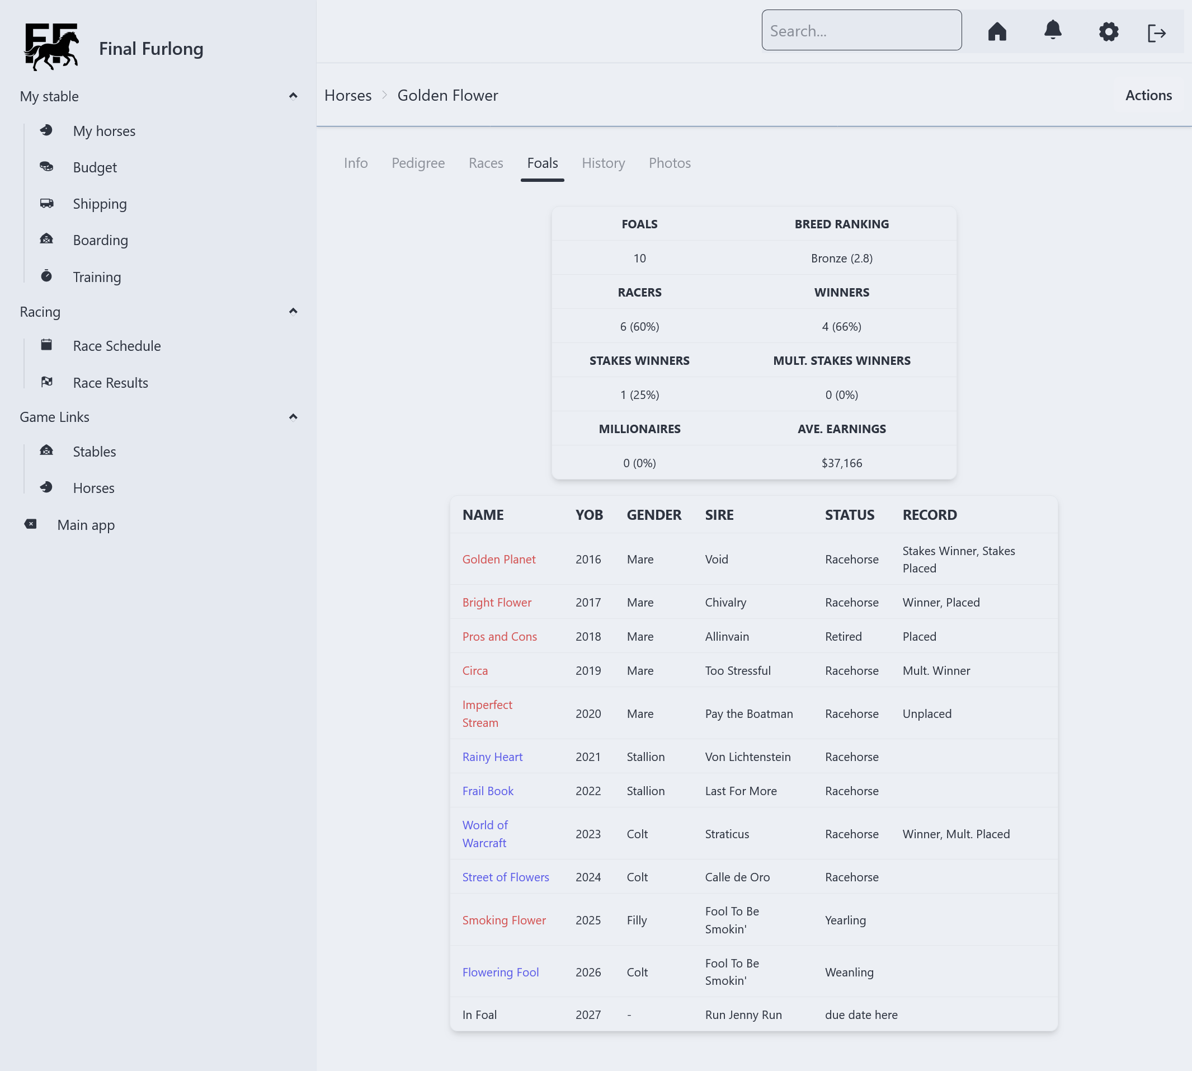Viewport: 1192px width, 1071px height.
Task: Click the Race Results flag icon
Action: pos(46,382)
